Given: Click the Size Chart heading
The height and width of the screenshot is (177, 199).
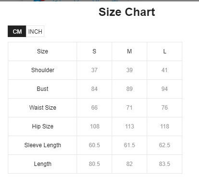Looking at the screenshot, I should (x=127, y=12).
